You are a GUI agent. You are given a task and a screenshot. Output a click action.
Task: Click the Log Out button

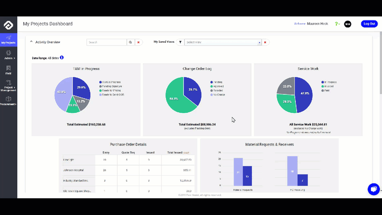coord(369,24)
